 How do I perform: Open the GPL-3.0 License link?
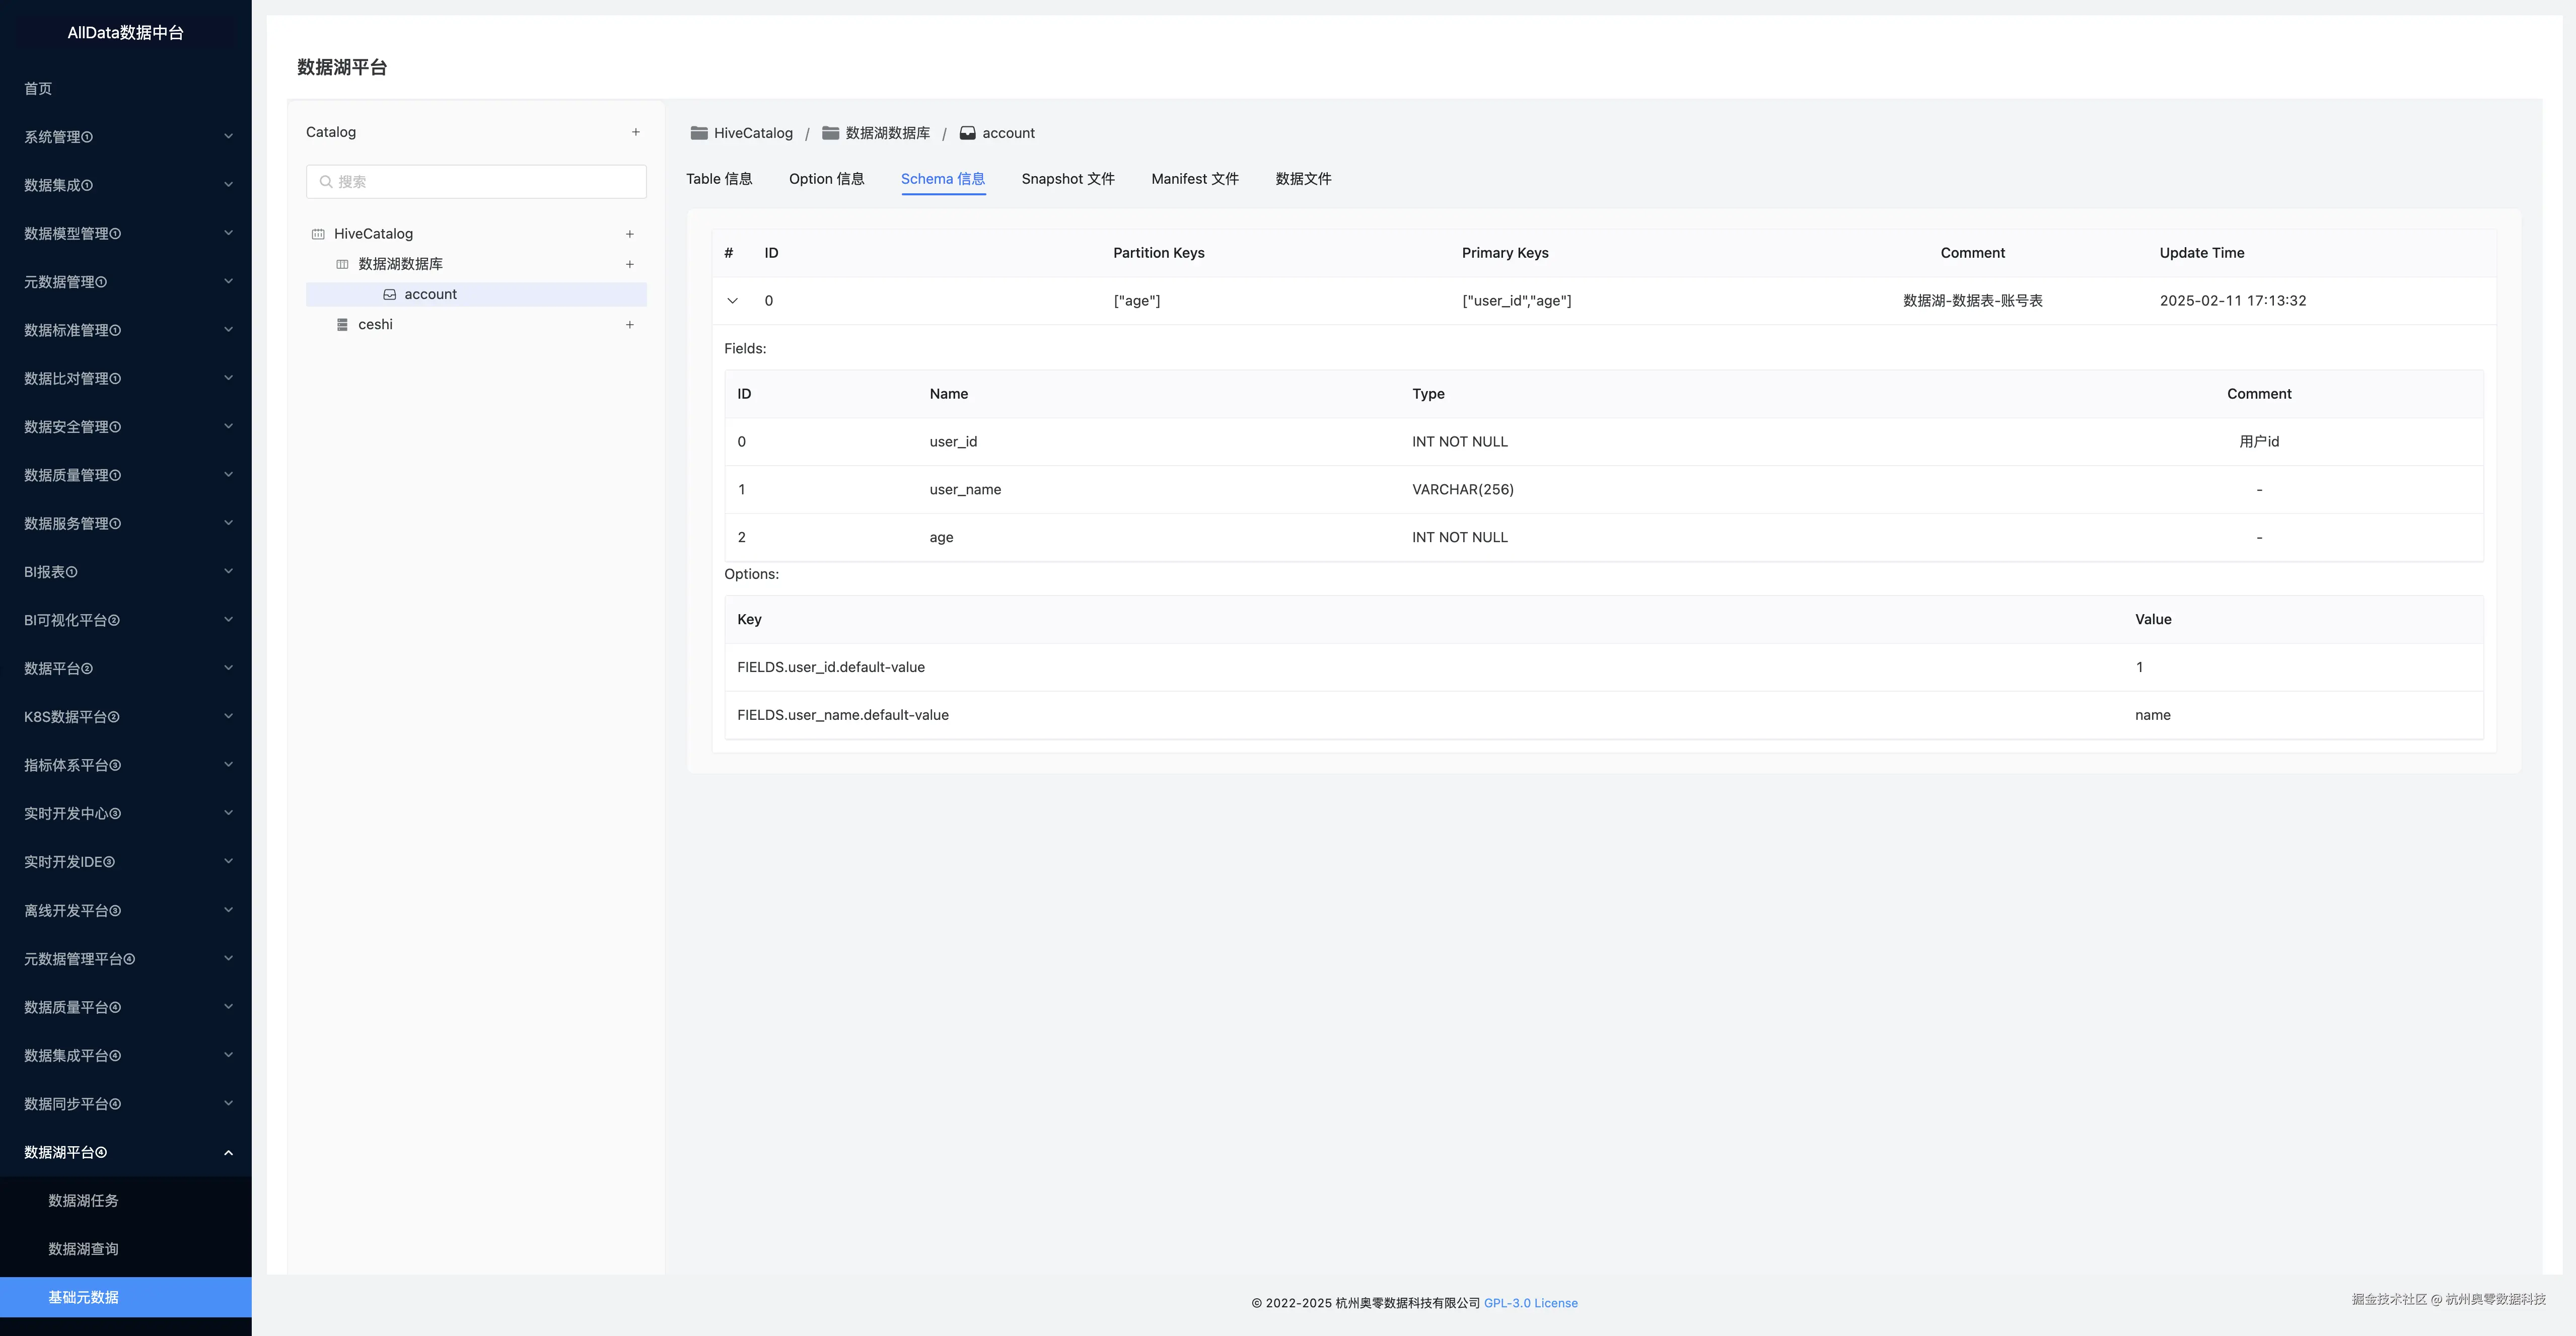[x=1531, y=1303]
